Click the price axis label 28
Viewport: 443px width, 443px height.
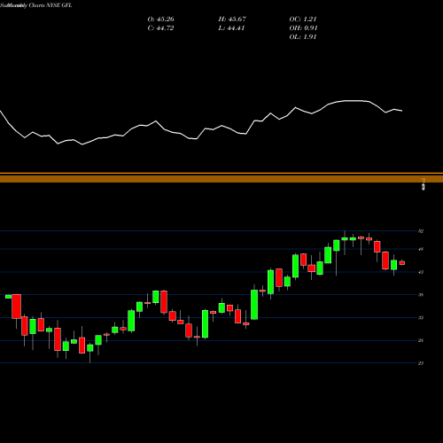tap(421, 340)
